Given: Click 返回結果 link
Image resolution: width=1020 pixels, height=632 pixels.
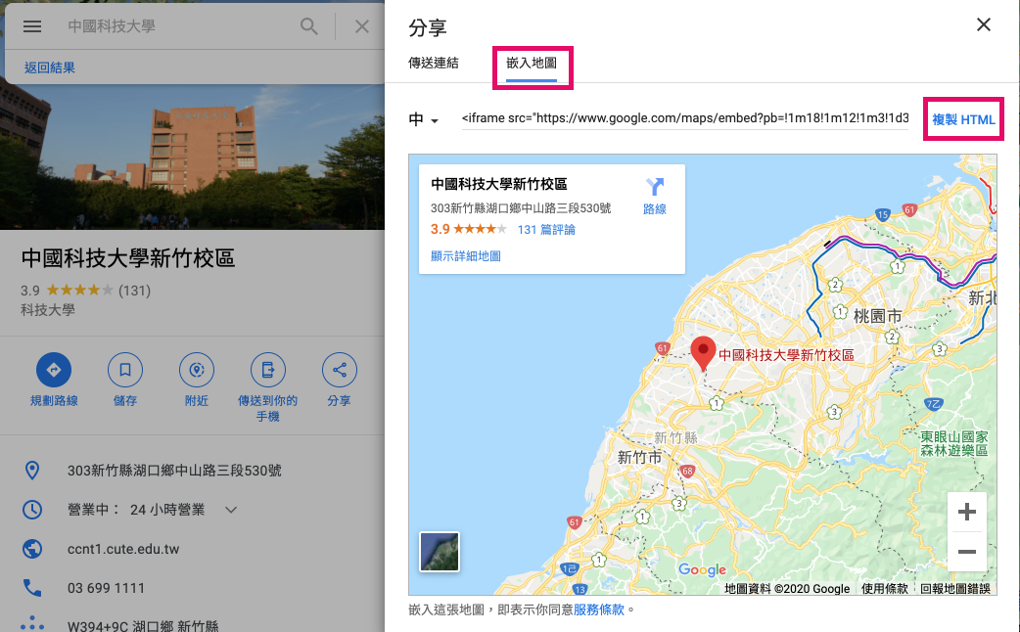Looking at the screenshot, I should click(x=50, y=68).
